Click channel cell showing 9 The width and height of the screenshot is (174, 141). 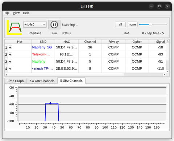90,68
